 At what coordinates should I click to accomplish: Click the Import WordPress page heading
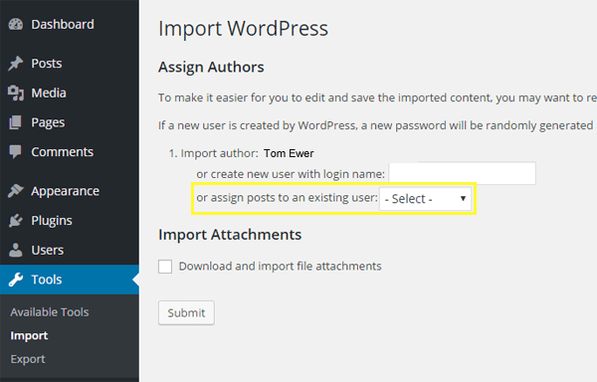[243, 29]
